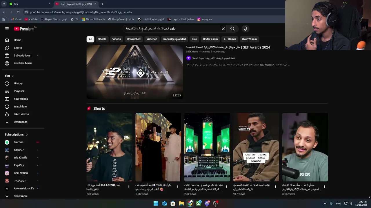Open options for the 1.2K views short
Image resolution: width=371 pixels, height=208 pixels.
[178, 187]
